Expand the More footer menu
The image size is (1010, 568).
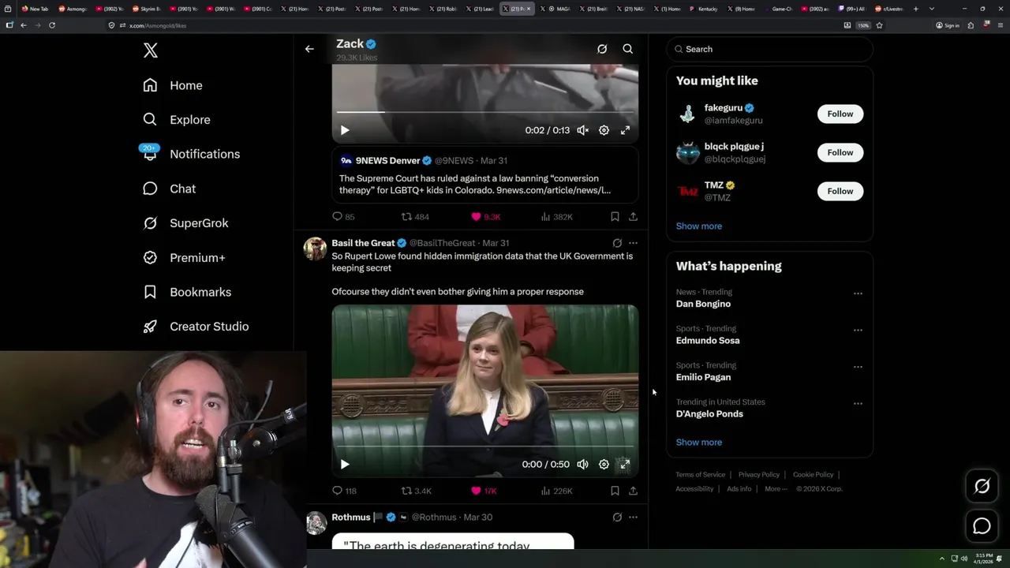pos(776,489)
